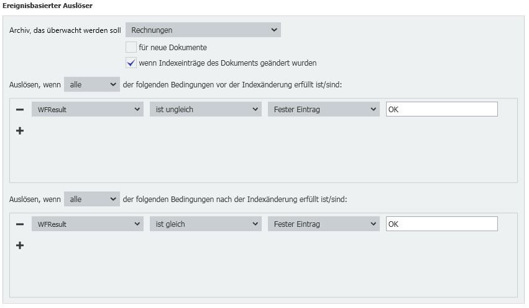This screenshot has height=308, width=529.
Task: Open the 'alle' dropdown for 'vor der Indexänderung'
Action: click(x=91, y=84)
